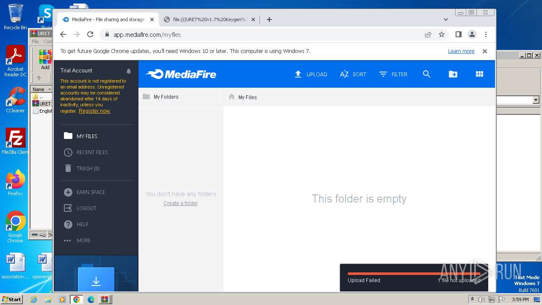The image size is (542, 305).
Task: Open the Chrome profile icon
Action: tap(472, 34)
